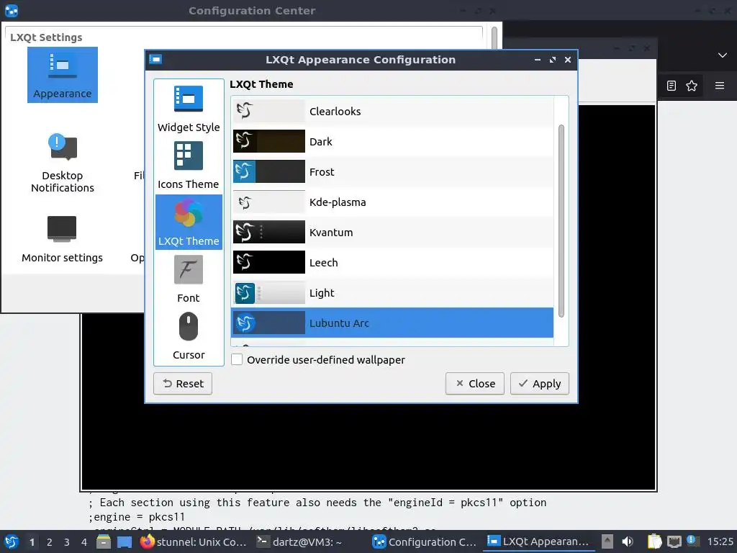Open Desktop Notifications in Configuration Center
This screenshot has width=737, height=553.
coord(63,163)
